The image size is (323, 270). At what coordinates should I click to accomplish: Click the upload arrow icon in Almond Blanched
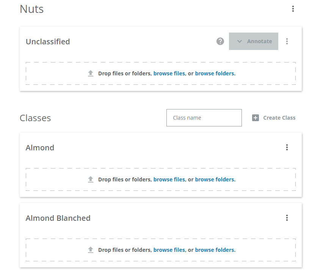click(91, 250)
